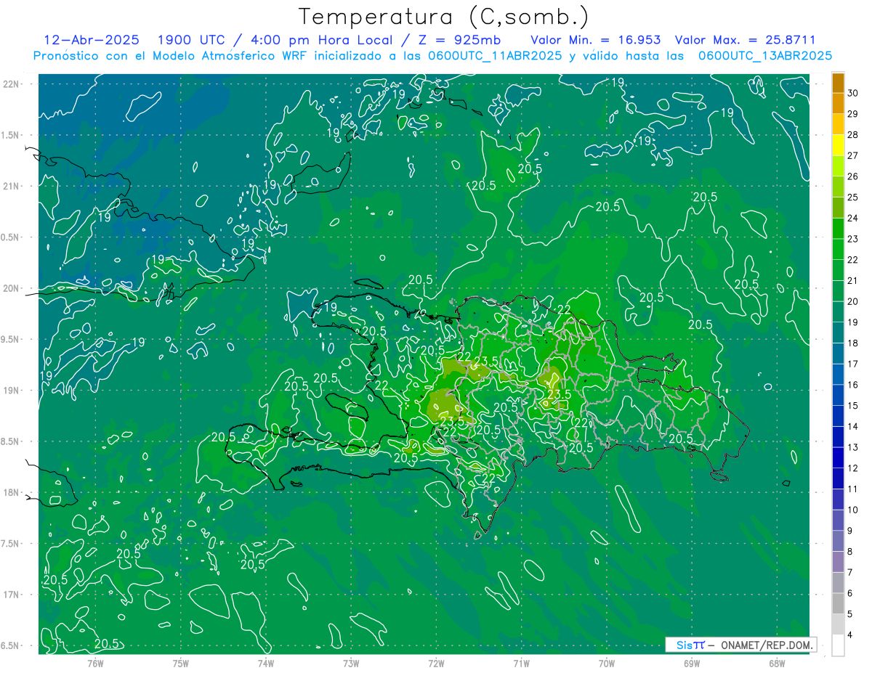The width and height of the screenshot is (872, 673).
Task: Click the color scale value "30"
Action: coord(853,93)
